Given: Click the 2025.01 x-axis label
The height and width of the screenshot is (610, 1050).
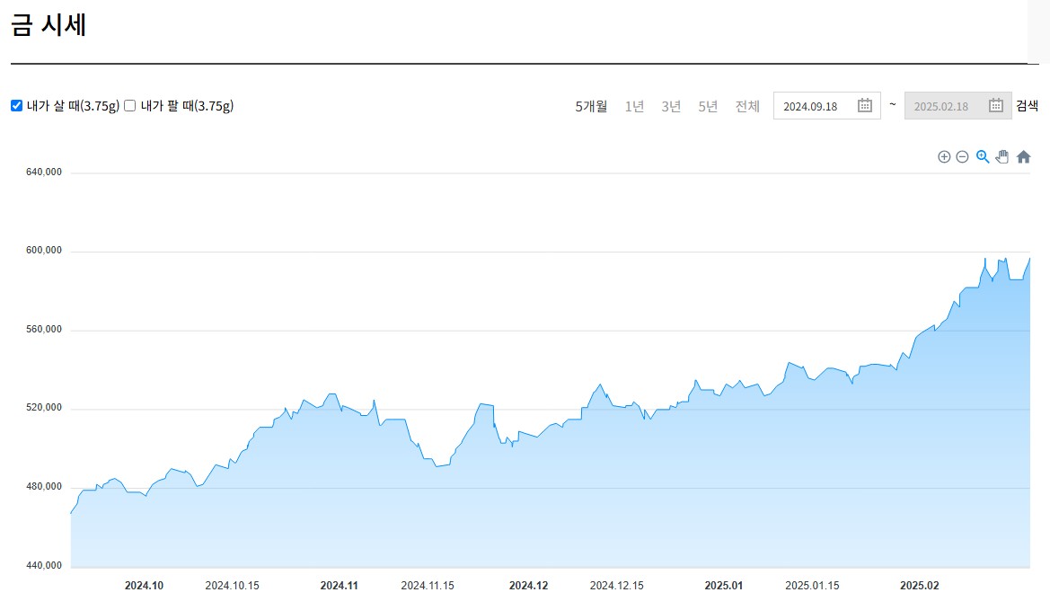Looking at the screenshot, I should 723,586.
